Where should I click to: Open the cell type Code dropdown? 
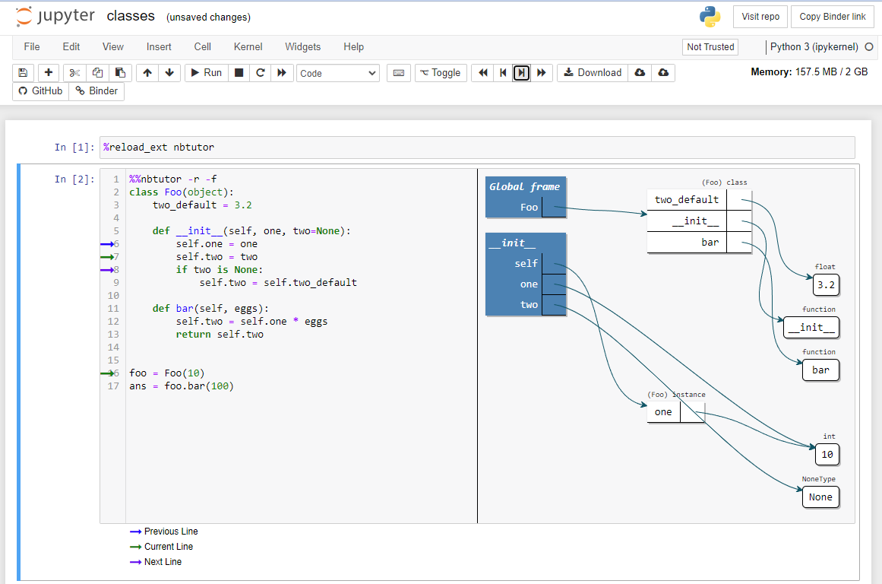(x=338, y=73)
